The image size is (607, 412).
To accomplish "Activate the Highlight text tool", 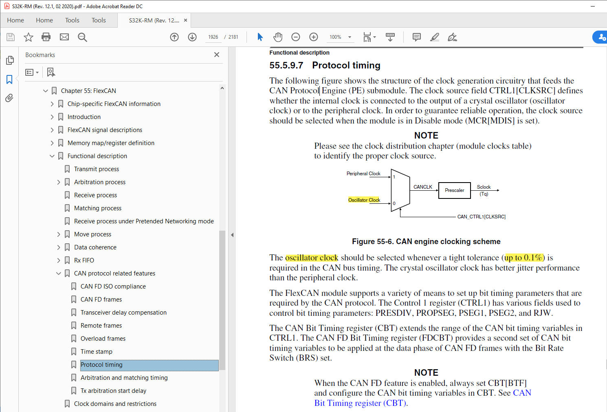I will 434,37.
